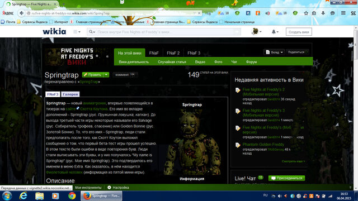The width and height of the screenshot is (358, 201).
Task: Click the Firefox back arrow button
Action: pos(21,13)
